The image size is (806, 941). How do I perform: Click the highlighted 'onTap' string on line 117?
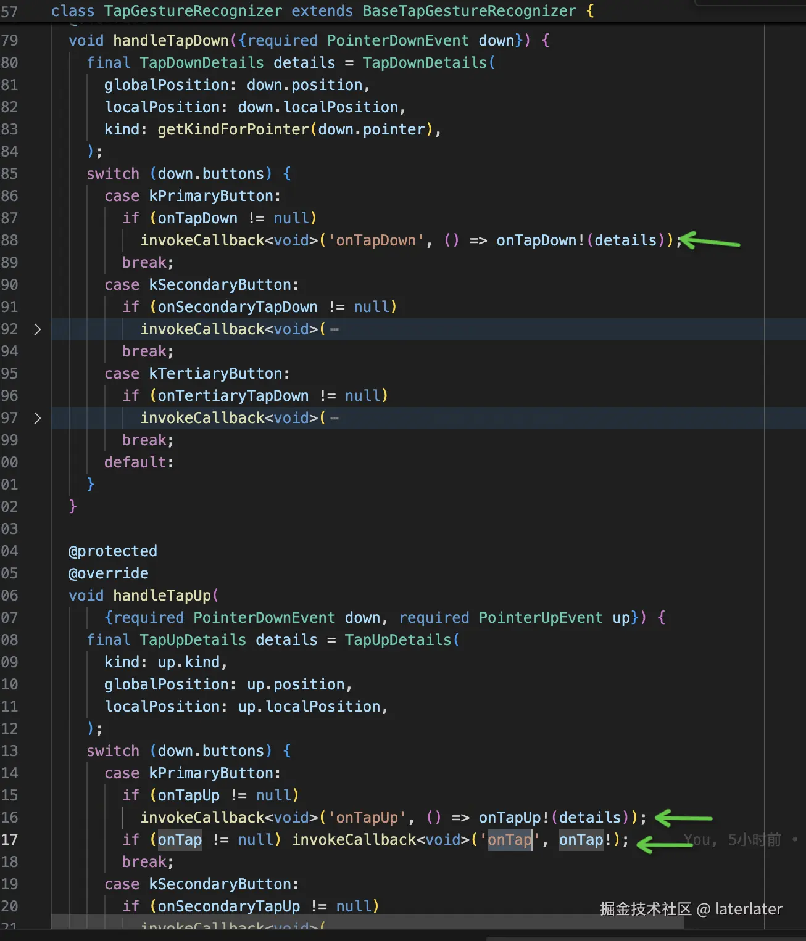click(510, 840)
